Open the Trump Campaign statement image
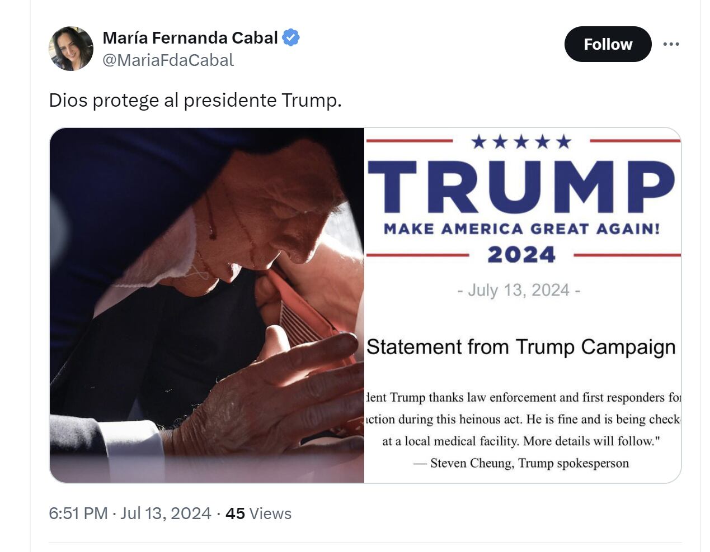The width and height of the screenshot is (710, 552). 523,305
